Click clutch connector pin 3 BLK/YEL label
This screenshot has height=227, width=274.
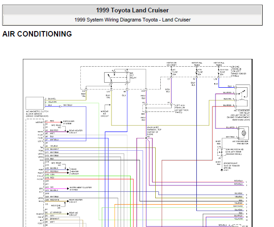pos(52,99)
